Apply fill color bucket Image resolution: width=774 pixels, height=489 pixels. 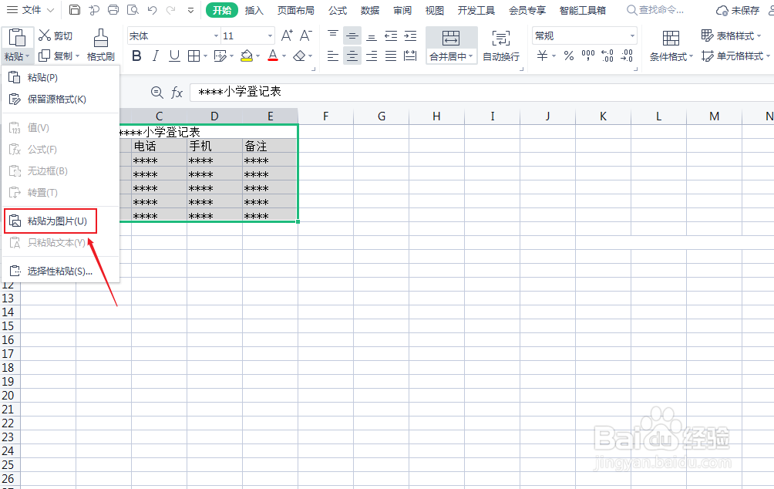pyautogui.click(x=247, y=56)
